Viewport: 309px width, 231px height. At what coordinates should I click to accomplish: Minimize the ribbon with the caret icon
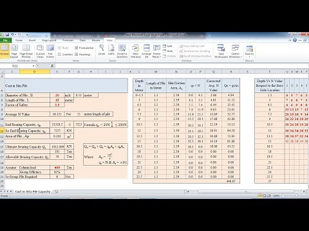290,40
